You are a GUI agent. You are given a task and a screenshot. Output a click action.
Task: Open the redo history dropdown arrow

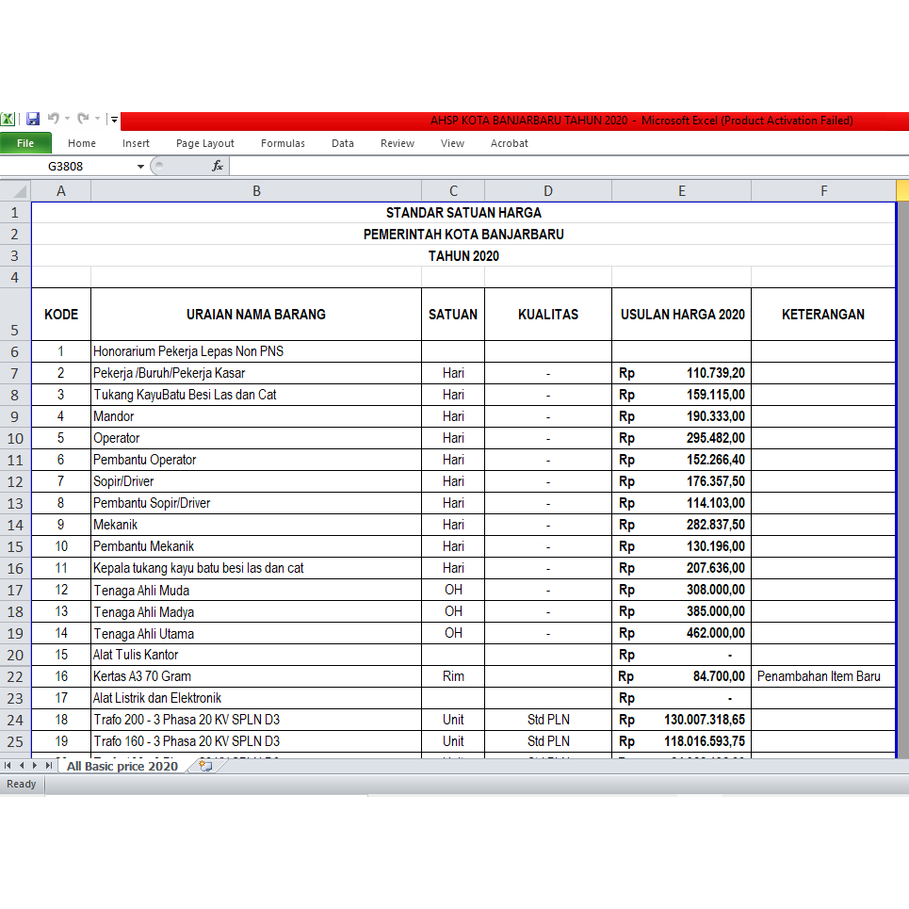pyautogui.click(x=97, y=119)
